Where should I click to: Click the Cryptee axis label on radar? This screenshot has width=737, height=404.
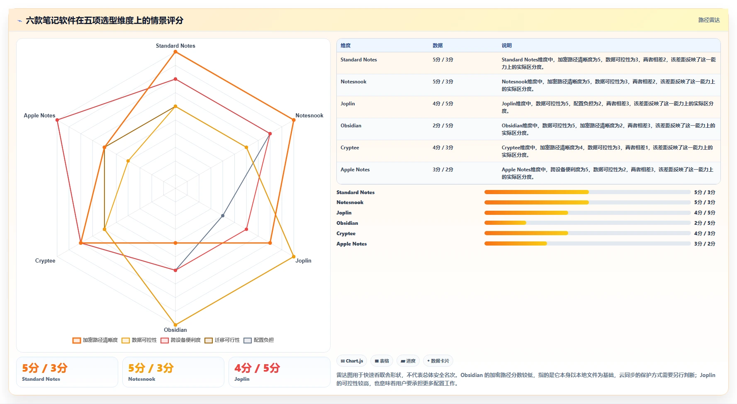click(x=45, y=260)
